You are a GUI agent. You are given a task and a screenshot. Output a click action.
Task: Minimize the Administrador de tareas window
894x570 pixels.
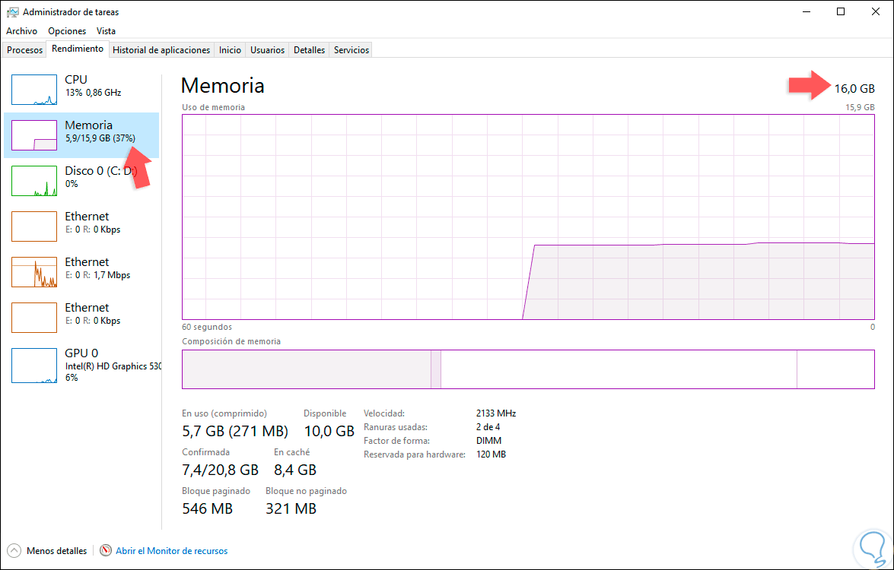point(807,11)
